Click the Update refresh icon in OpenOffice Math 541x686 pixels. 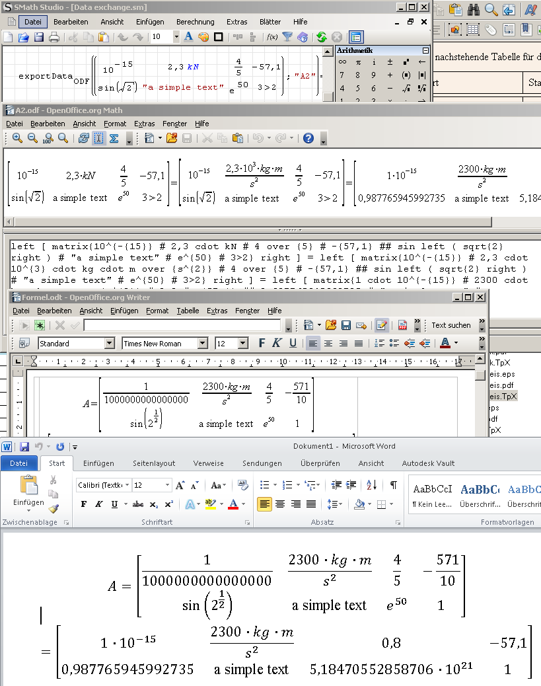click(83, 138)
